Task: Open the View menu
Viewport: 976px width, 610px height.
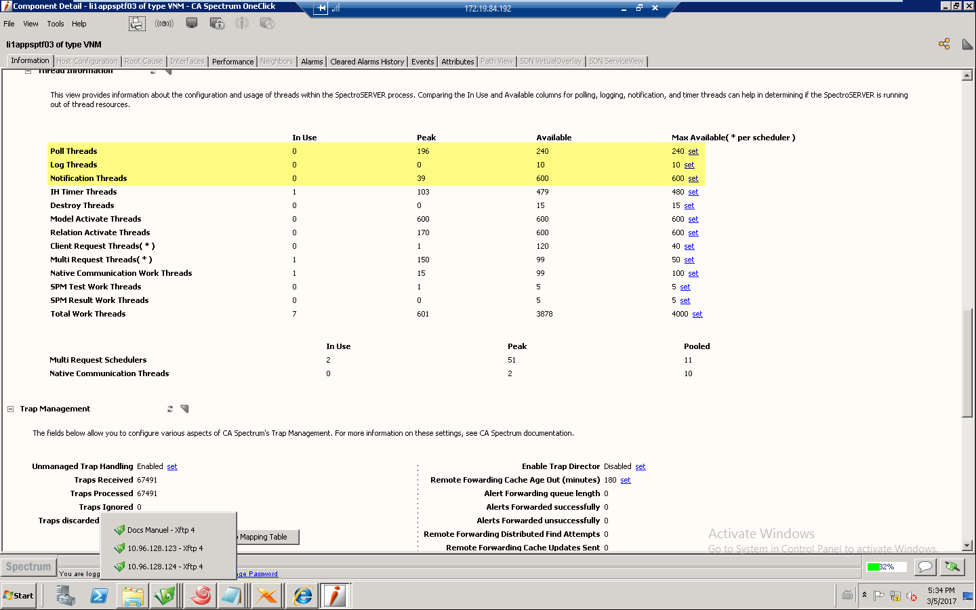Action: [30, 24]
